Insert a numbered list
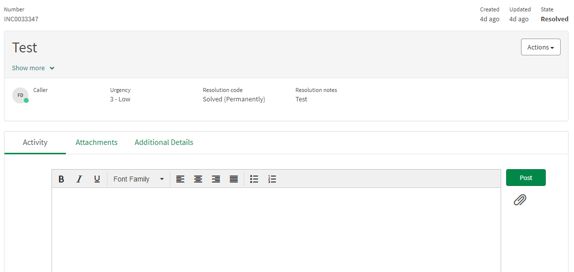 [272, 179]
